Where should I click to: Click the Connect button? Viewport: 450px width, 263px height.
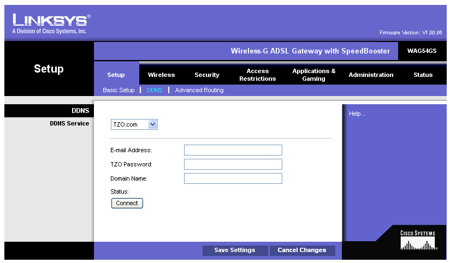pyautogui.click(x=127, y=203)
